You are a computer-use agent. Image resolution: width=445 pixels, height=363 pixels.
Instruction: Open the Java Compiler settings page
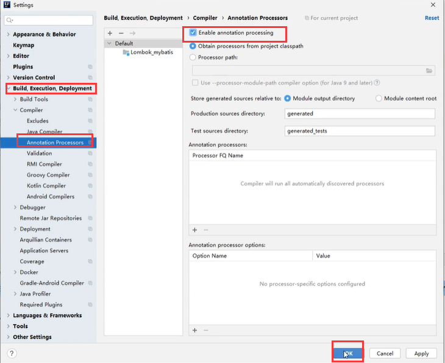click(x=44, y=132)
